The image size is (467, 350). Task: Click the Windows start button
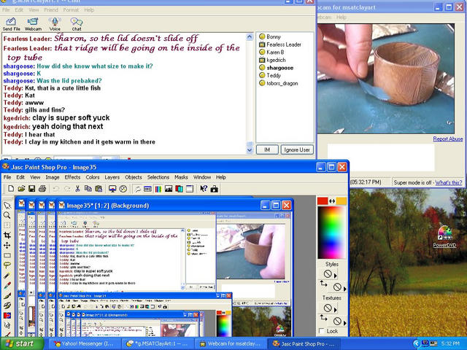coord(21,343)
